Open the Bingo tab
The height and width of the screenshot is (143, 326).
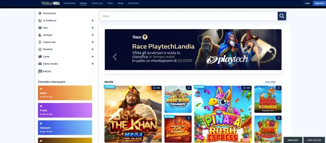pos(120,3)
